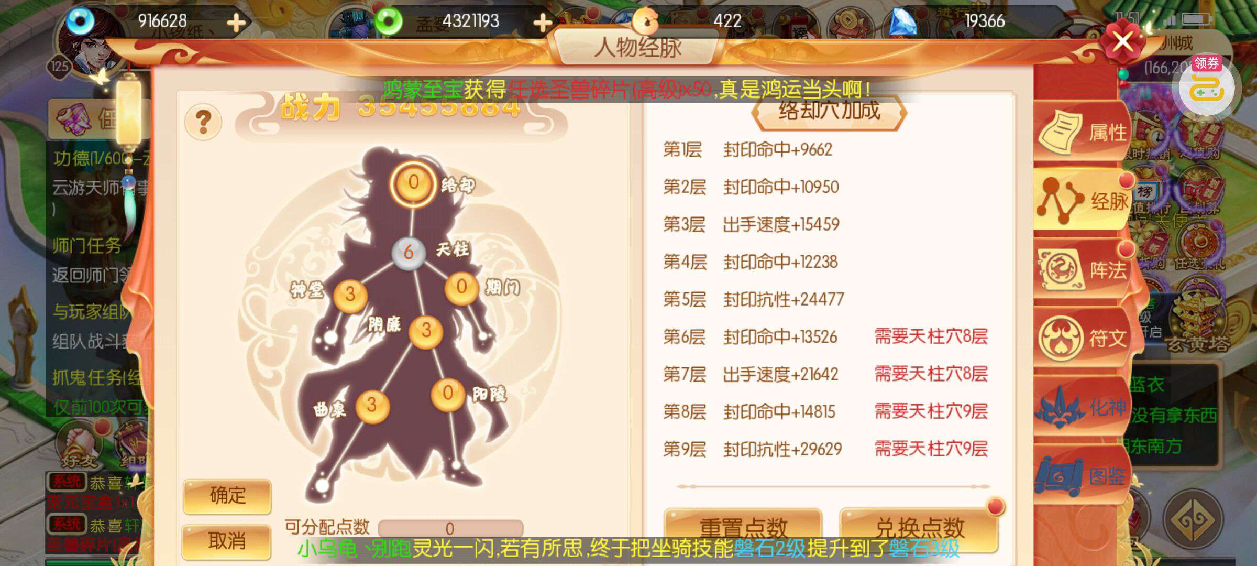Select the 天柱 meridian node
1257x566 pixels.
409,253
